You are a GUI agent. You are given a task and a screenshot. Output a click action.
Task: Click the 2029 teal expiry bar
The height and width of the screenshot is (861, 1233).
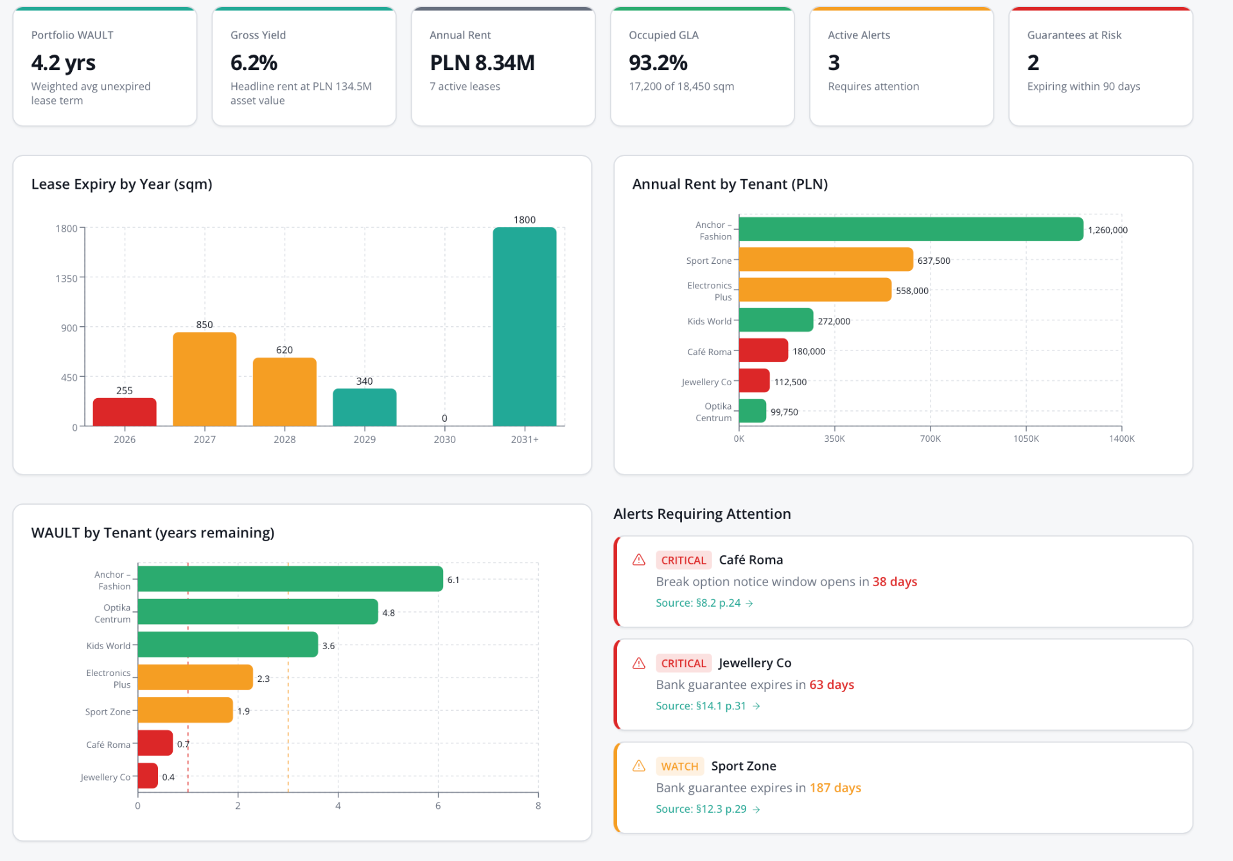pyautogui.click(x=364, y=407)
